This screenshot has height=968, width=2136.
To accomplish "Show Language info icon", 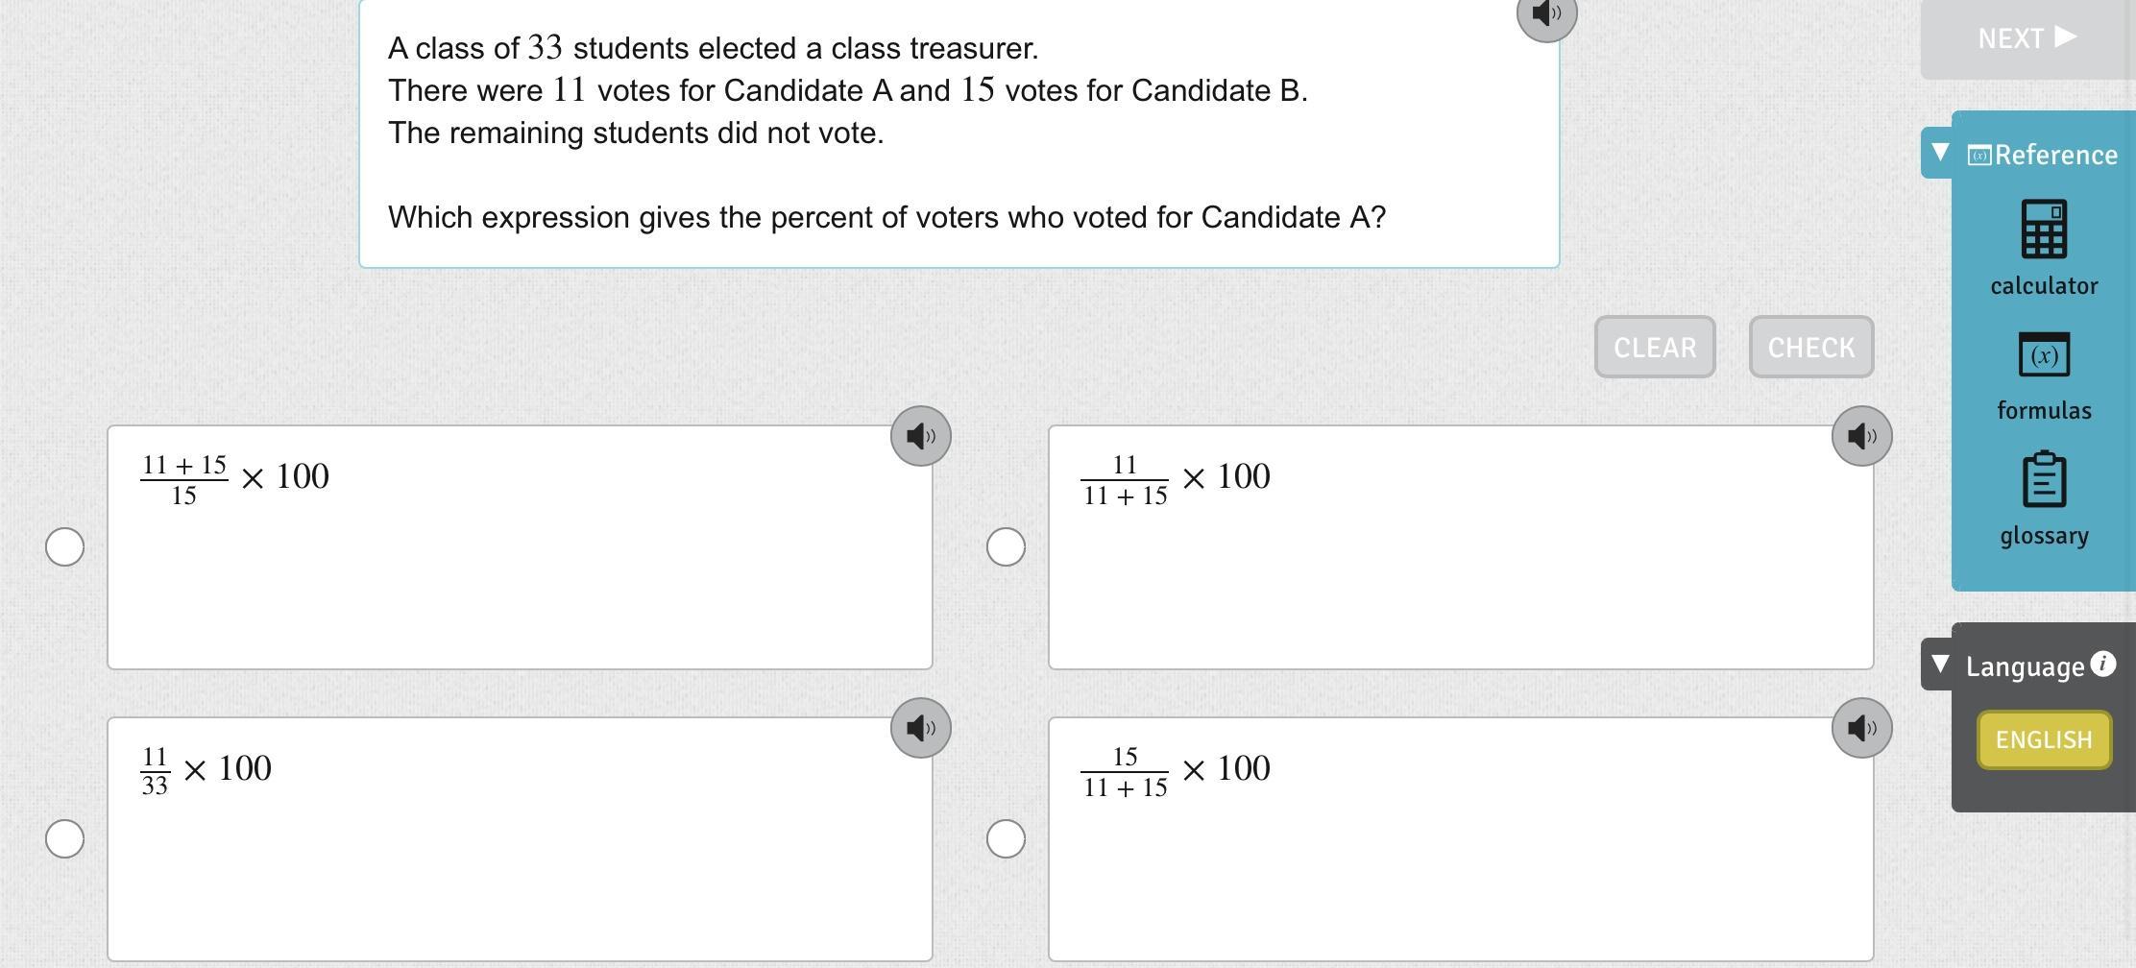I will click(x=2103, y=665).
